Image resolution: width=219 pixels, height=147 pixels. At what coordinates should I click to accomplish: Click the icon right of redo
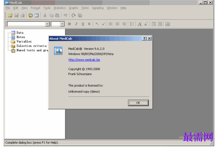coord(80,15)
